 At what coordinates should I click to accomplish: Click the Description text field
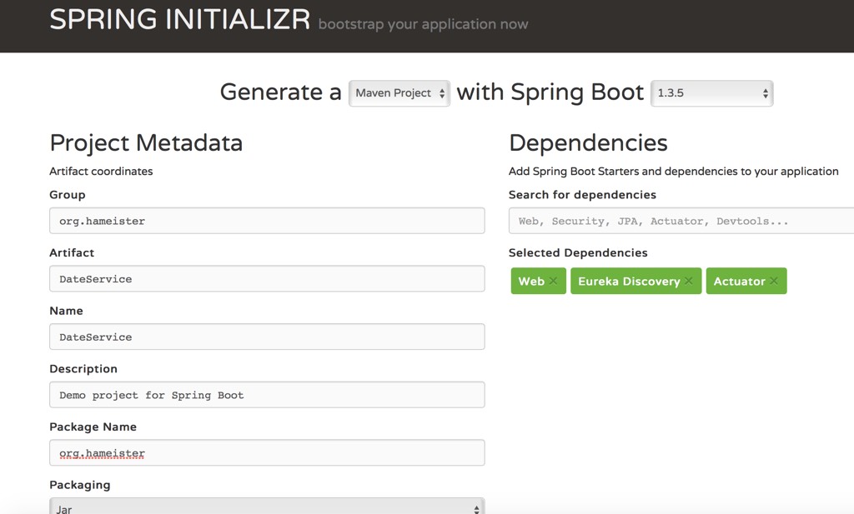pos(267,395)
